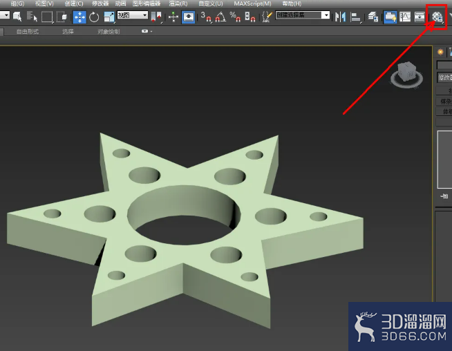This screenshot has width=452, height=351.
Task: Open the Create panel star tab
Action: [x=440, y=52]
